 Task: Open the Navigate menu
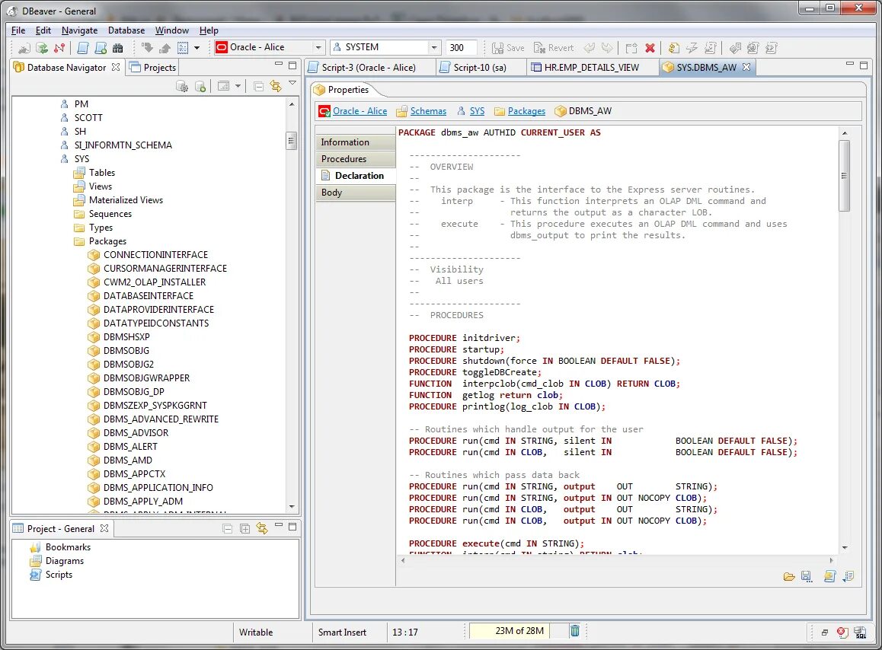pyautogui.click(x=79, y=30)
